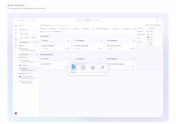Click the downloads icon in browser toolbar
The width and height of the screenshot is (176, 124).
click(157, 20)
